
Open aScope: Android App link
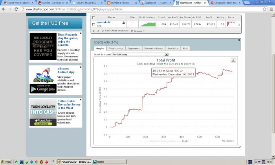tap(66, 70)
